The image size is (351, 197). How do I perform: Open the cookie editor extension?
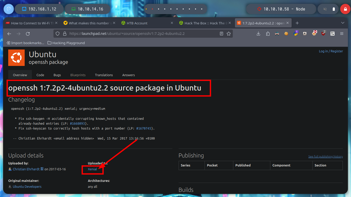pos(286,34)
